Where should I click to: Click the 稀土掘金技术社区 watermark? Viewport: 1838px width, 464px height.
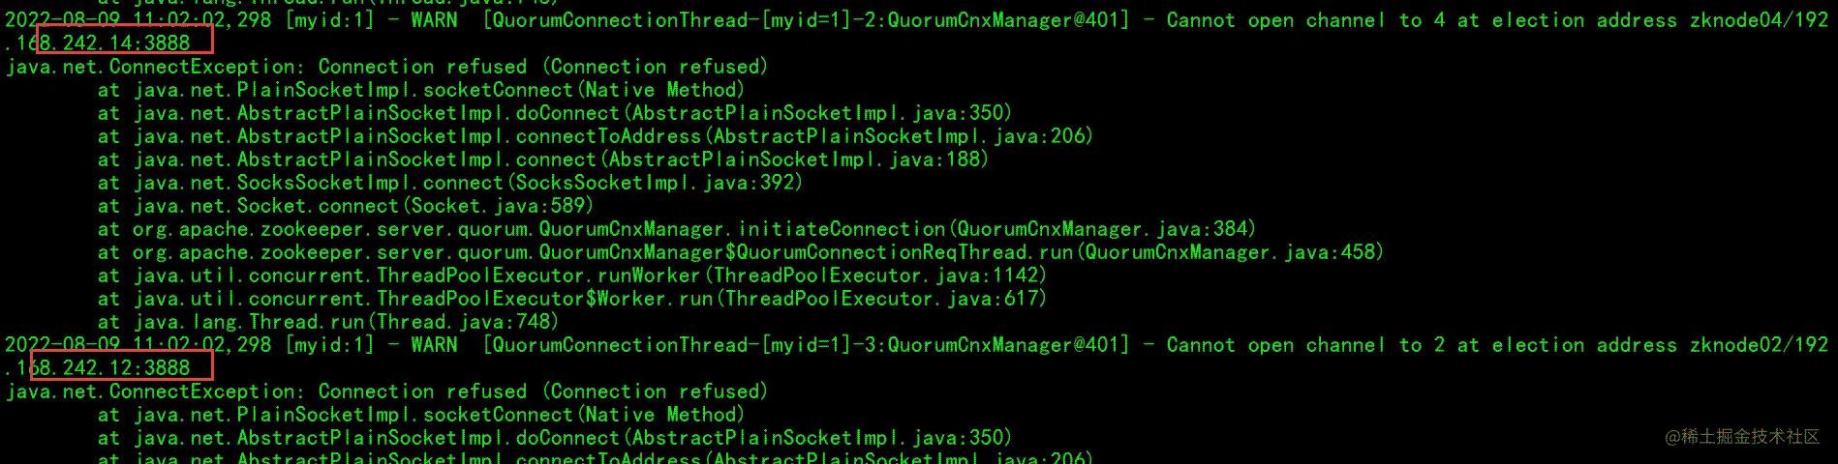tap(1742, 437)
